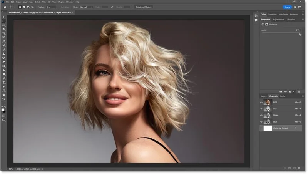This screenshot has width=308, height=174.
Task: Select the Brush tool
Action: tap(4, 50)
